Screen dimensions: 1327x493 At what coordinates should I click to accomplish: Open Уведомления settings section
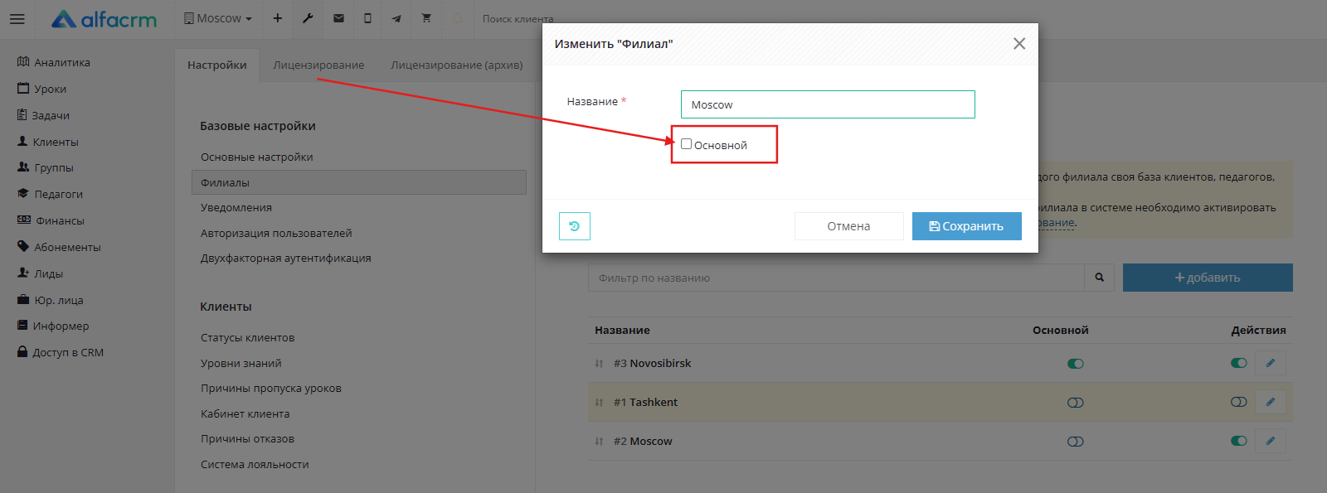[236, 207]
